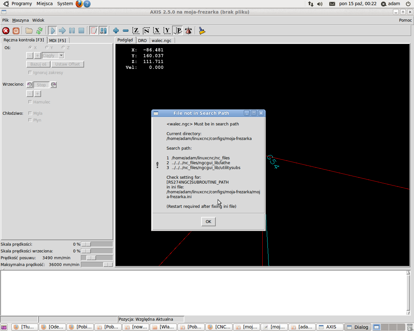Toggle machine power button
The height and width of the screenshot is (331, 414).
click(x=16, y=31)
